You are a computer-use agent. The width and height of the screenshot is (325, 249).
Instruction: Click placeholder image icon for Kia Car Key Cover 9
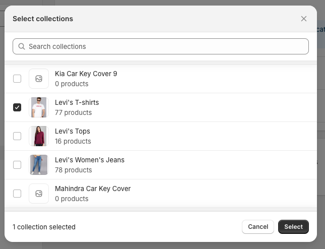39,79
